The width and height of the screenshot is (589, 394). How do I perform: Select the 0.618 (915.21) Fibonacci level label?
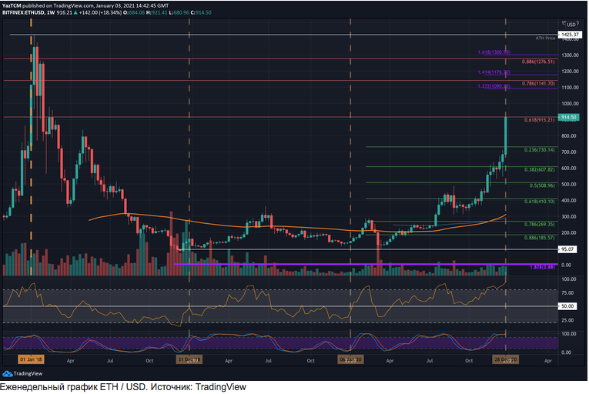[539, 121]
